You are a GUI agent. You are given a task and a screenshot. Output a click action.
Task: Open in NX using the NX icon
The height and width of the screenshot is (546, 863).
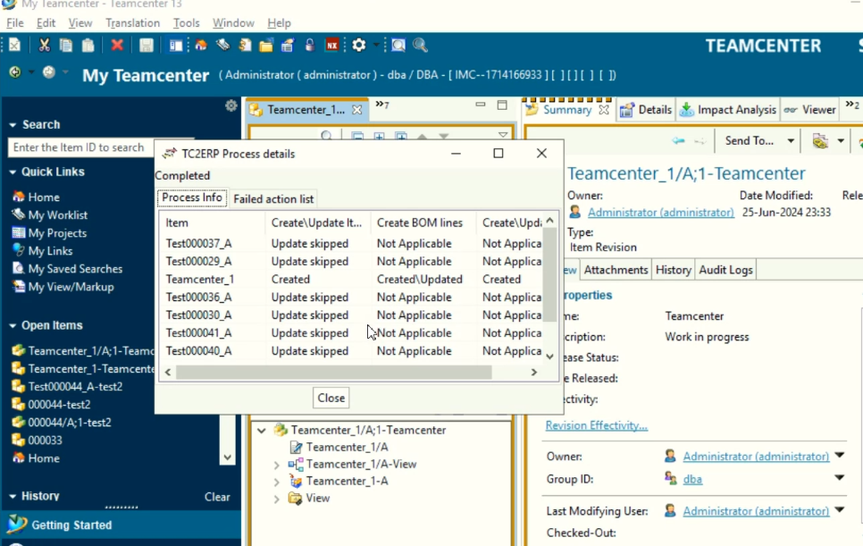click(332, 46)
